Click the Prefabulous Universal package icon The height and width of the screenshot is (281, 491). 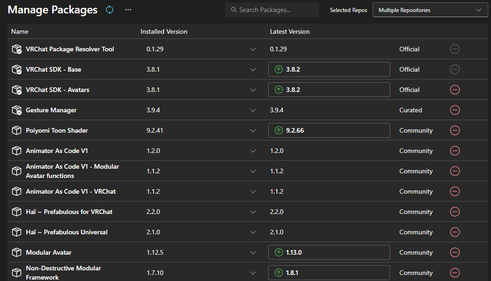point(17,232)
